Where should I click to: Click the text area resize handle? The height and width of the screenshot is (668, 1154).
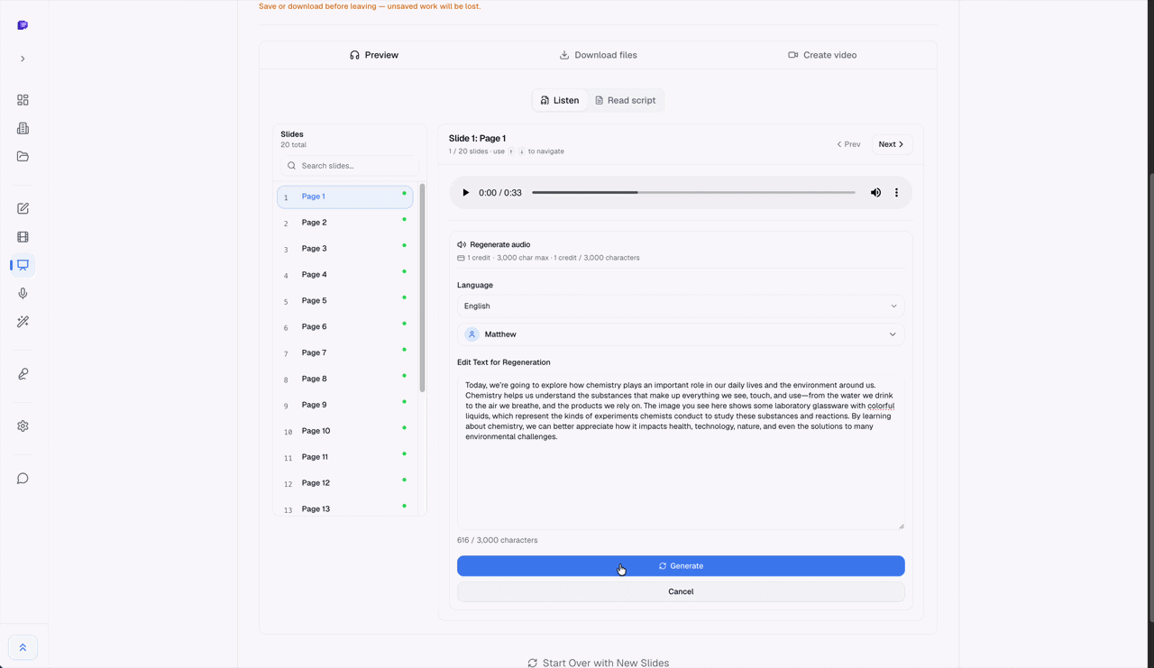(901, 526)
